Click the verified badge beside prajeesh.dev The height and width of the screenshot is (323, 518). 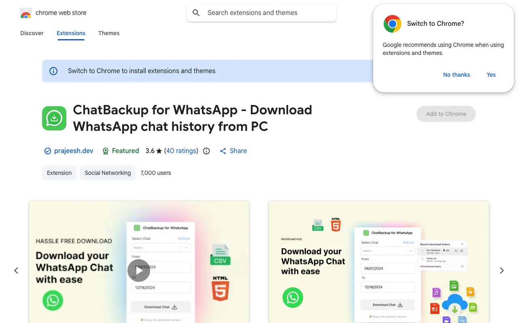(47, 151)
